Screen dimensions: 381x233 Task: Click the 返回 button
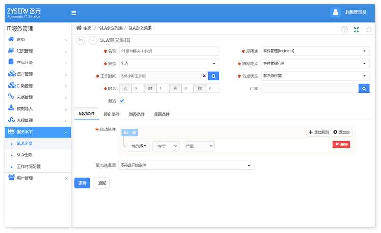tap(102, 183)
